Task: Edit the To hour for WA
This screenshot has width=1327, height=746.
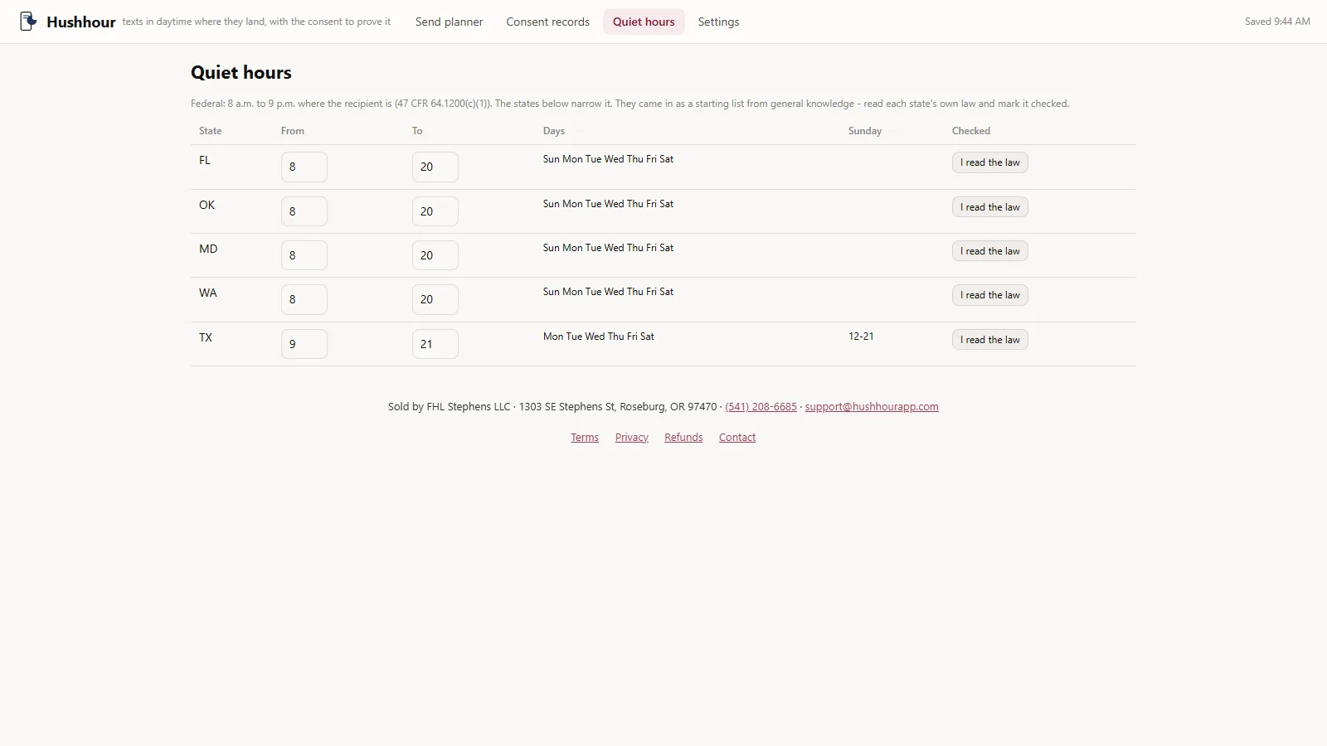Action: click(x=435, y=299)
